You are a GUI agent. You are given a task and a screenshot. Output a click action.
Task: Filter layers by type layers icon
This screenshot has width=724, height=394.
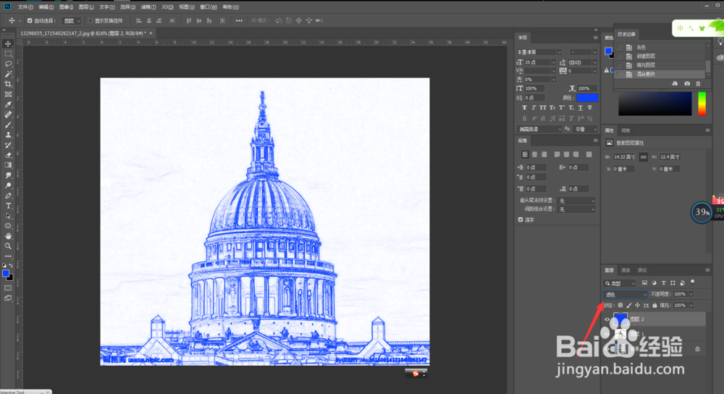coord(663,282)
